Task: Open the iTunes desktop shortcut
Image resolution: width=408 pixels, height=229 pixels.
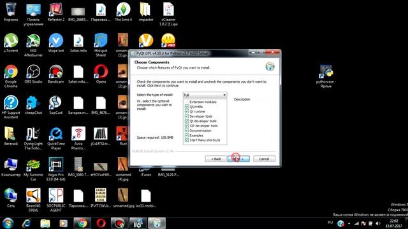Action: (146, 172)
